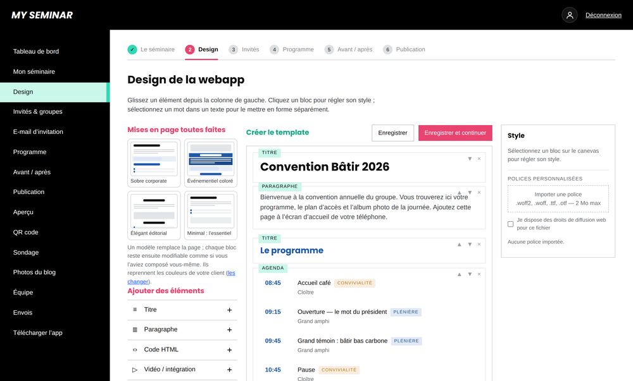Open Sondage in sidebar
The image size is (633, 381).
55,252
